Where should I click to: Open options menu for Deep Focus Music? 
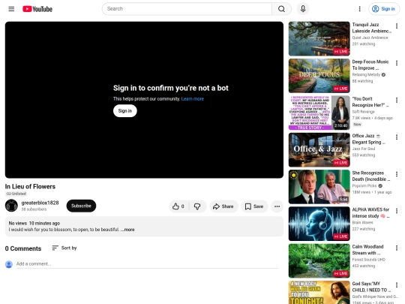click(397, 63)
